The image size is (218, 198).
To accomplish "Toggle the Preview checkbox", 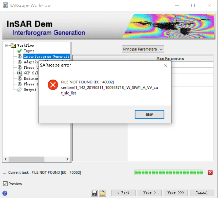I will tap(5, 184).
